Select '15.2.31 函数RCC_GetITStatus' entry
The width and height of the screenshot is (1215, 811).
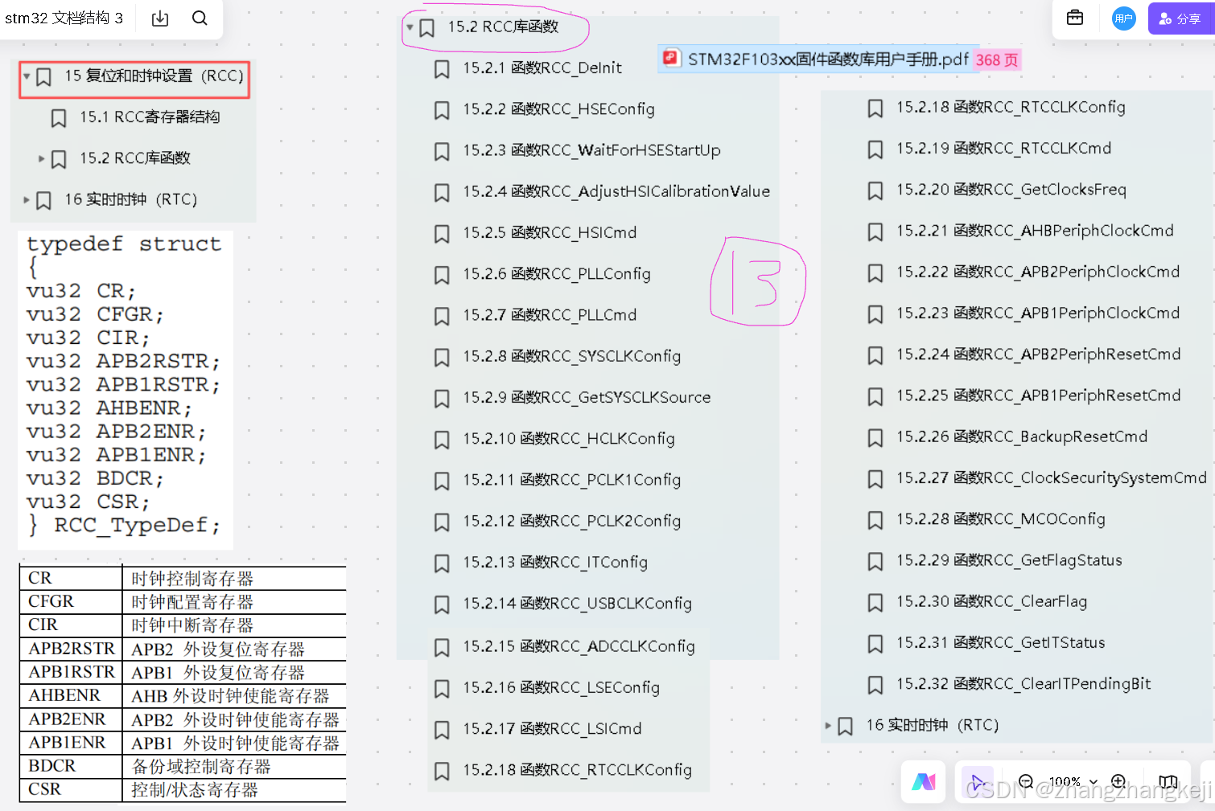1001,642
